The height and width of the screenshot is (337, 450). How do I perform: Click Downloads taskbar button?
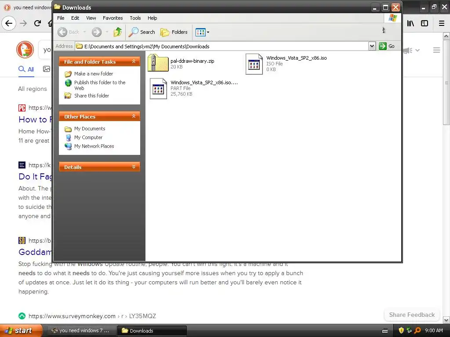tap(152, 331)
